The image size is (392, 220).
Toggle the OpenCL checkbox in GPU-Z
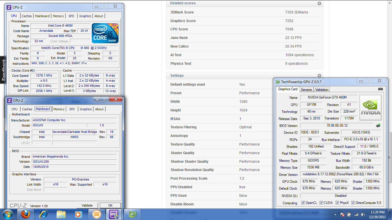tap(303, 203)
